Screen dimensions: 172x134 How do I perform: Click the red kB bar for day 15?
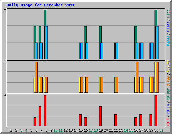click(x=80, y=120)
